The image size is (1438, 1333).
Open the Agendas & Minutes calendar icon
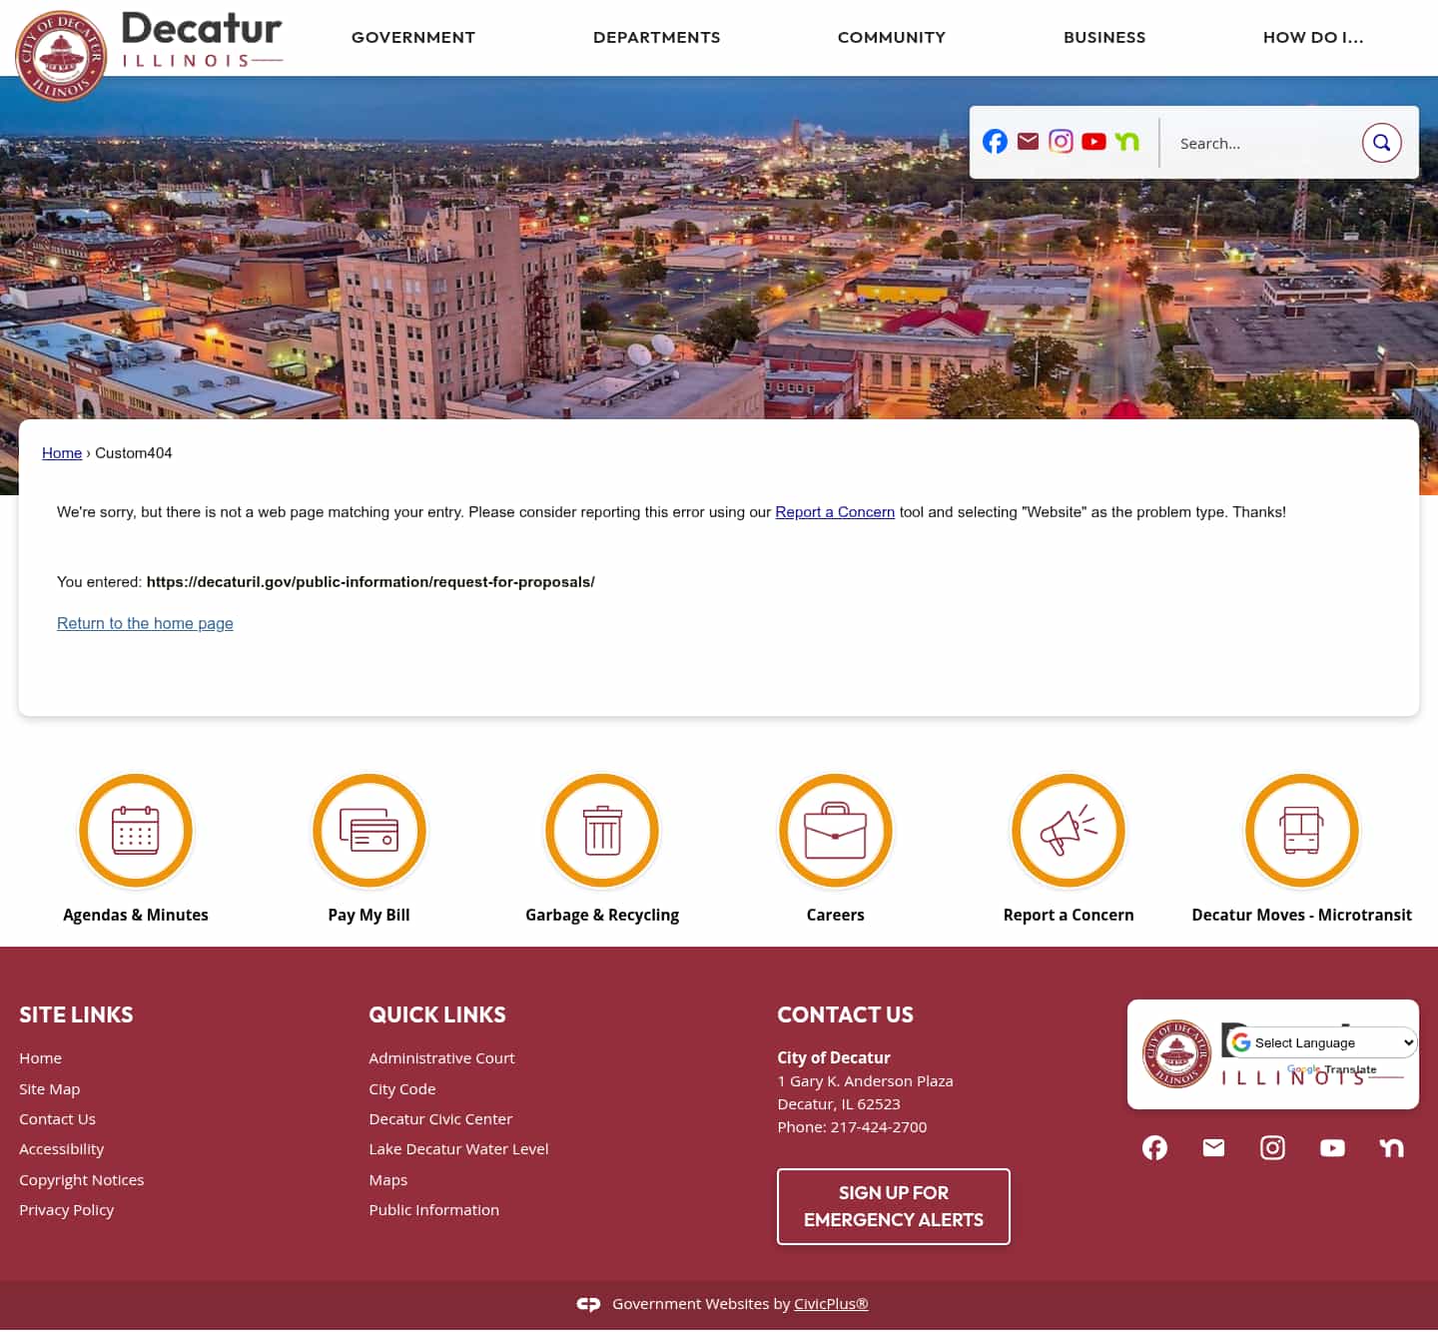click(x=136, y=831)
